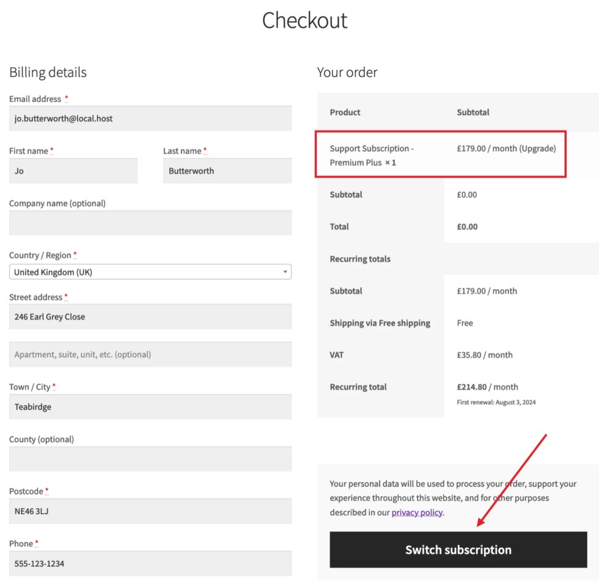The image size is (599, 582).
Task: Open the Country / Region dropdown
Action: click(x=150, y=272)
